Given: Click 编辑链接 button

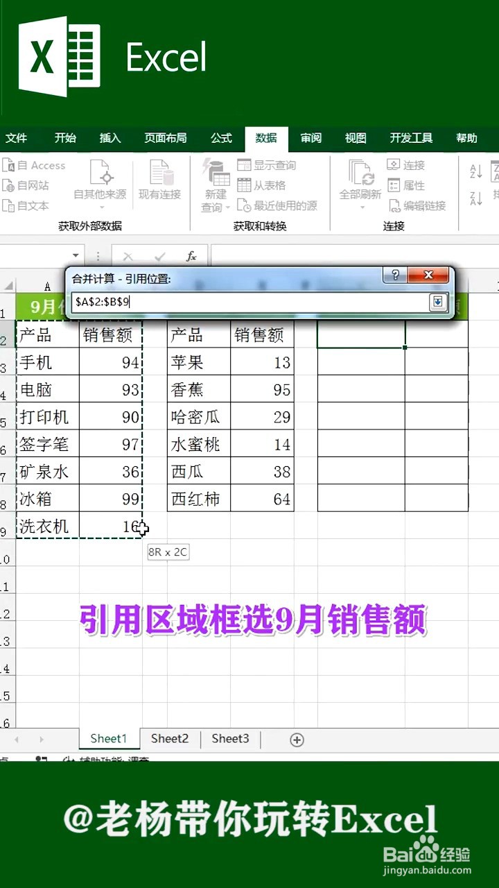Looking at the screenshot, I should coord(417,205).
